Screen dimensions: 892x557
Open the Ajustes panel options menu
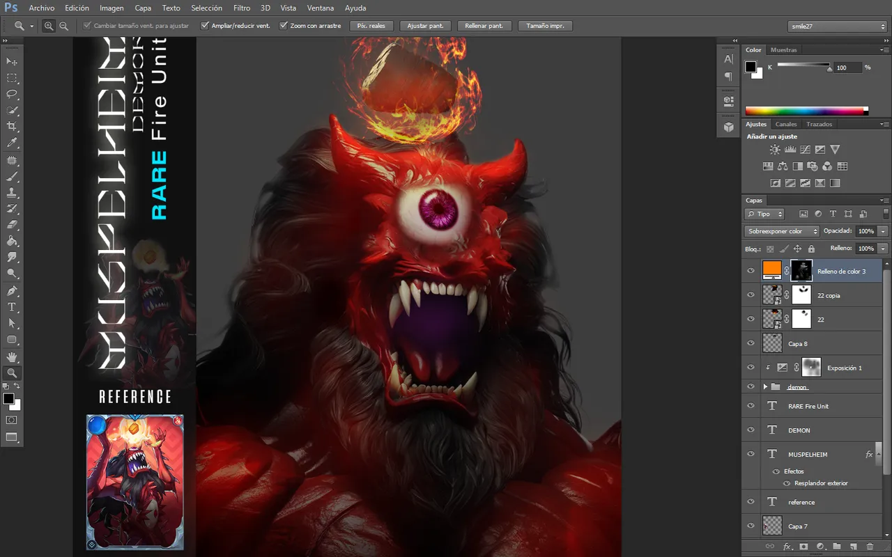(x=884, y=124)
